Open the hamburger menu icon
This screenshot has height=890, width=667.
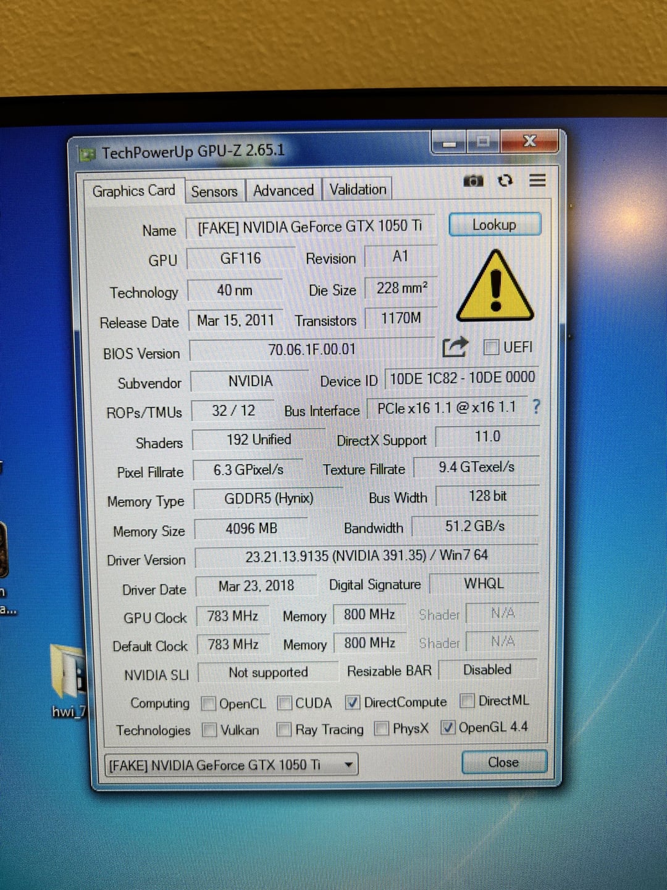pos(537,180)
